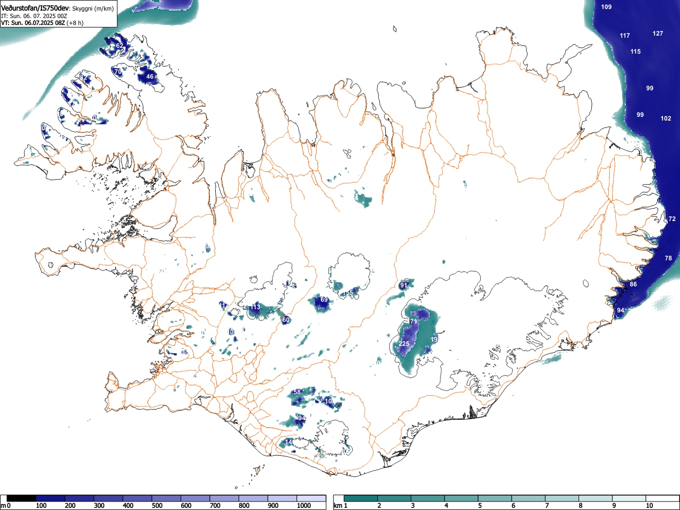Viewport: 680px width, 510px height.
Task: Click the 109 visibility value offshore northeast
Action: pos(606,7)
